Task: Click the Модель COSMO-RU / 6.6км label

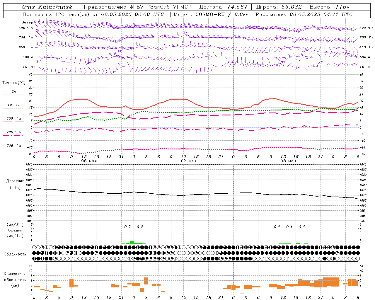Action: pos(211,14)
